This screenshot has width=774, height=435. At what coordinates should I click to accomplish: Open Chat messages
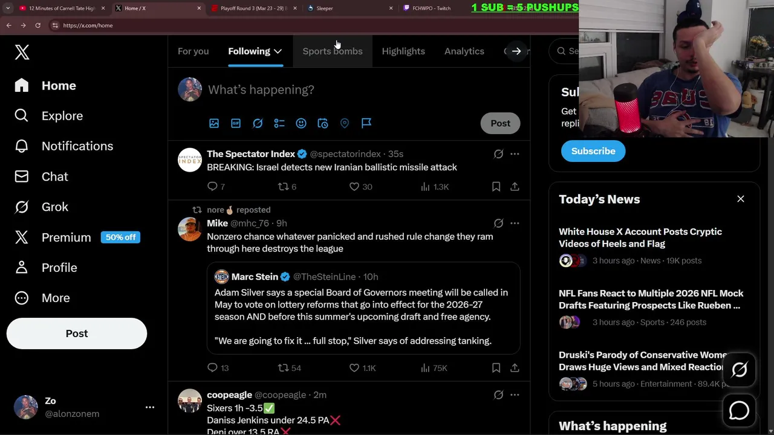(x=41, y=176)
